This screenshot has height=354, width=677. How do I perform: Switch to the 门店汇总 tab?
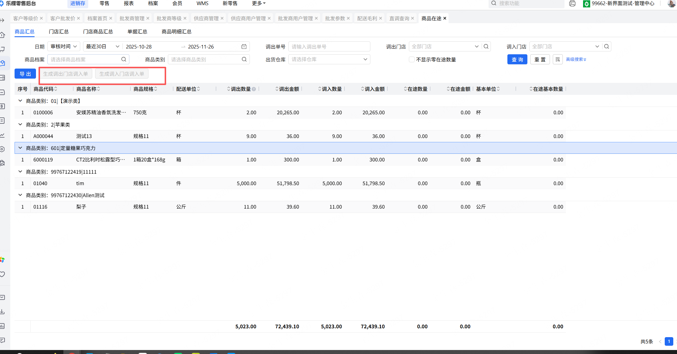(59, 31)
